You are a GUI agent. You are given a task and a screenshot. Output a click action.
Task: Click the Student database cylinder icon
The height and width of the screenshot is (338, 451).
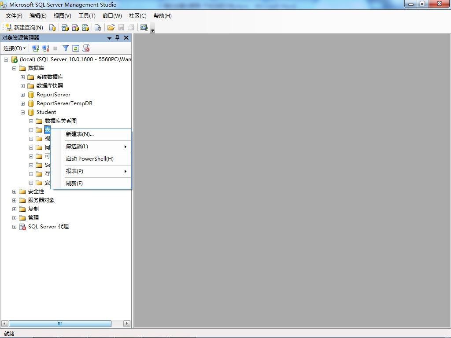31,112
